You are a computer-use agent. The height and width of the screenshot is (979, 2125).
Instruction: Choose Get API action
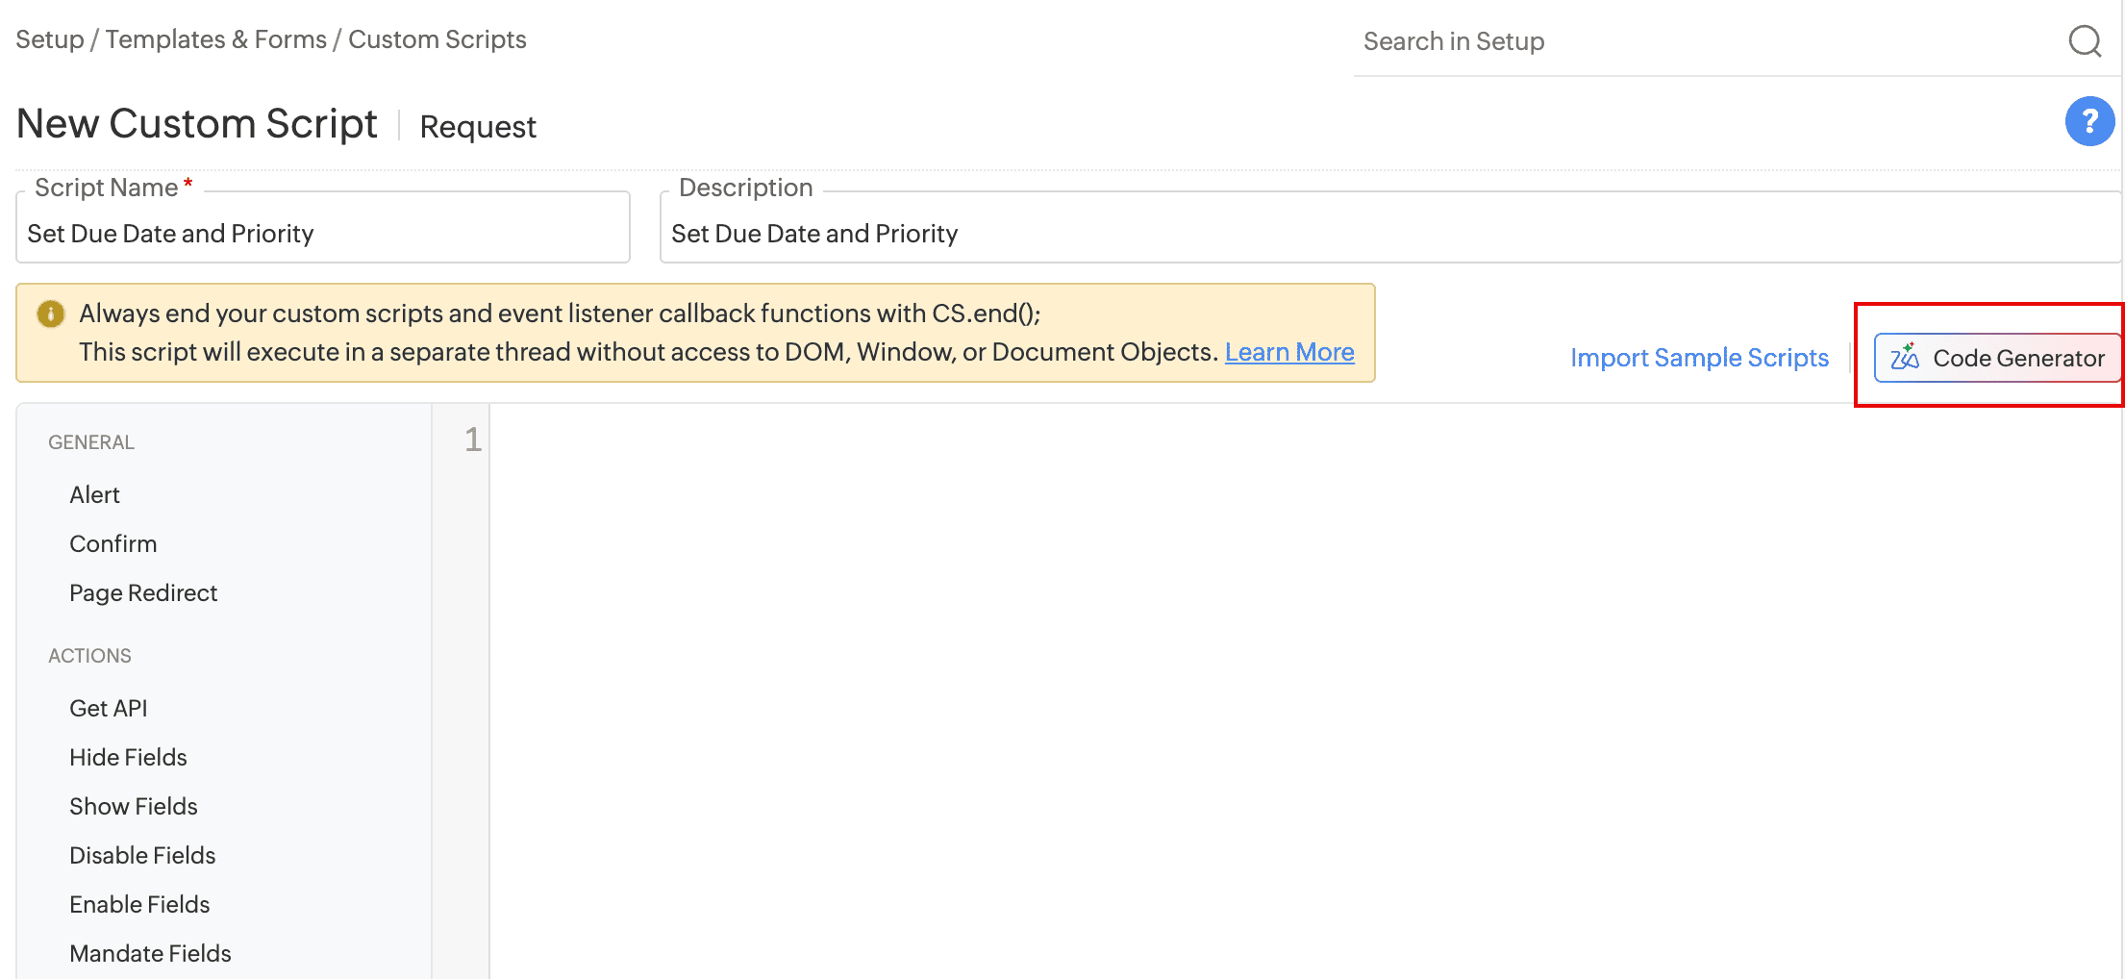tap(109, 708)
